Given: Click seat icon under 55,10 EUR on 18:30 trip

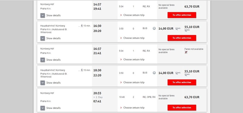Looking at the screenshot, I should tap(187, 75).
